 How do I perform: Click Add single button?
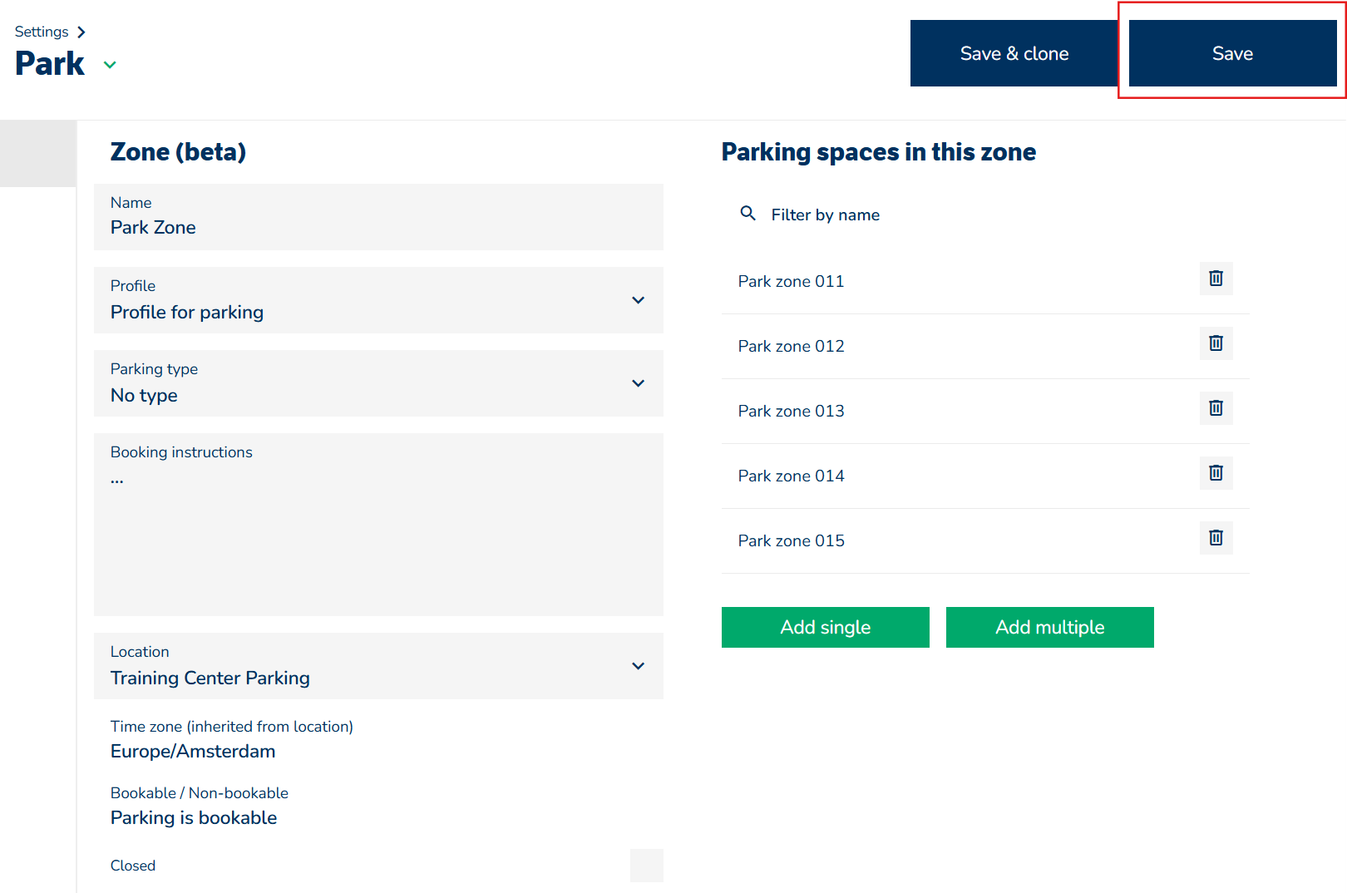pos(825,627)
